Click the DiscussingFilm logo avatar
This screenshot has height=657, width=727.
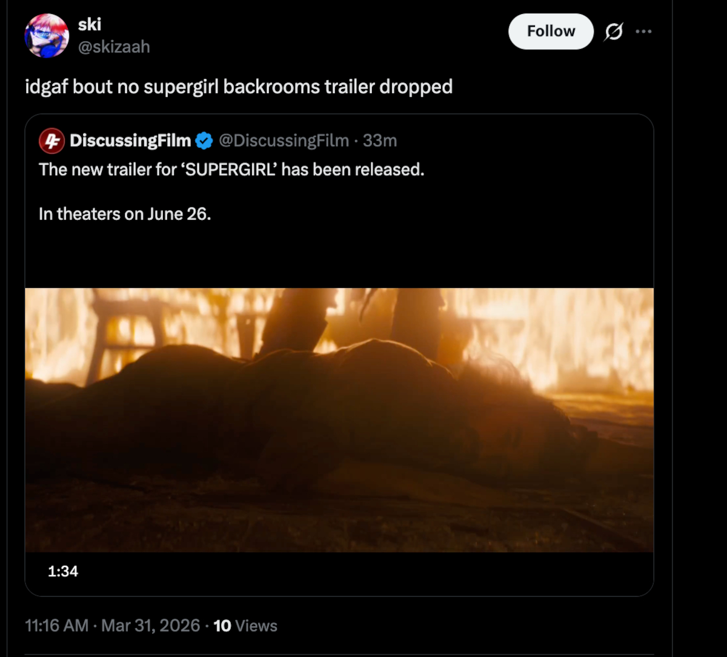point(51,141)
